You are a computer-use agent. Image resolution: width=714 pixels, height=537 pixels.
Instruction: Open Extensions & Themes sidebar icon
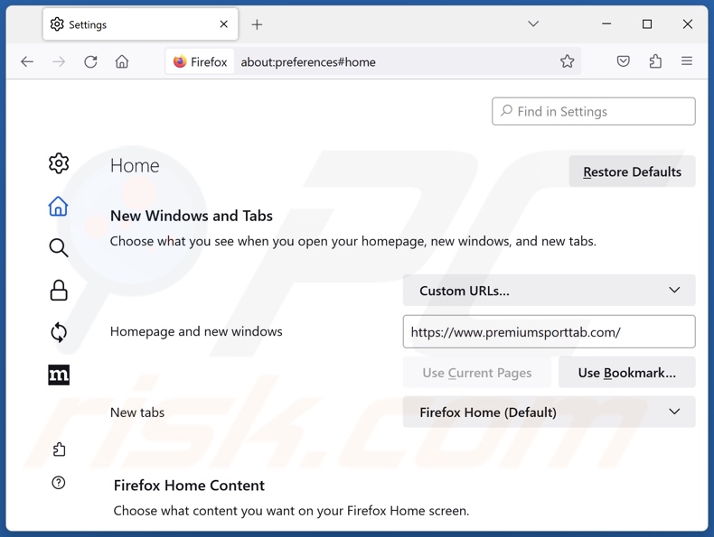tap(59, 449)
